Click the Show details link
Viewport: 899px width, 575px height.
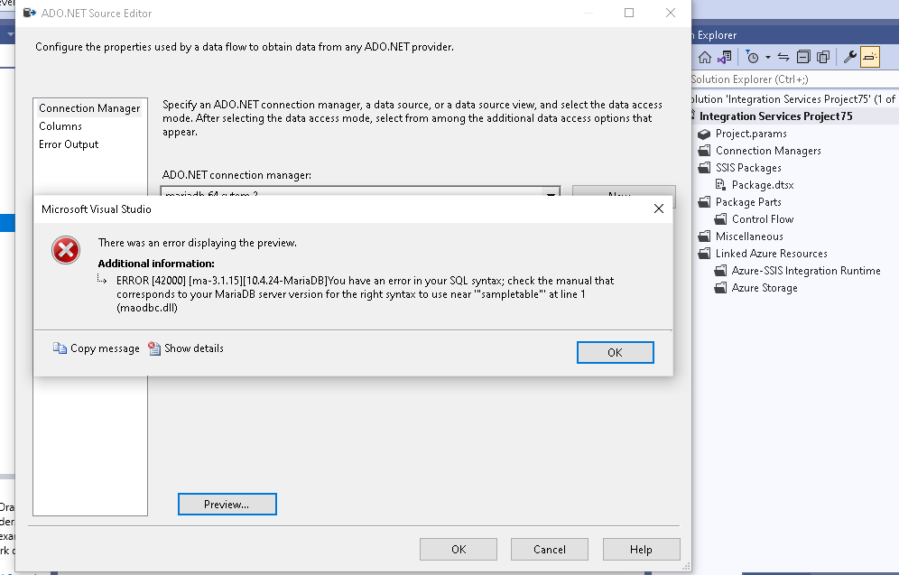click(194, 348)
